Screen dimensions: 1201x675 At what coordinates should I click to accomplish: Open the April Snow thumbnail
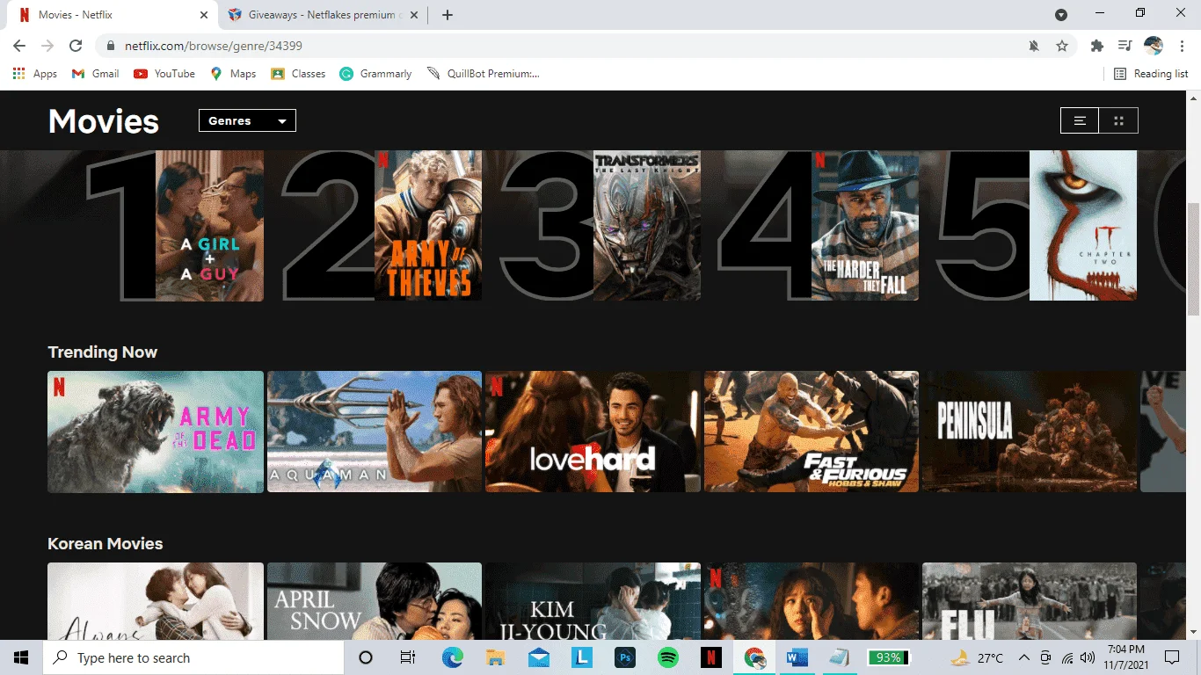click(x=375, y=601)
